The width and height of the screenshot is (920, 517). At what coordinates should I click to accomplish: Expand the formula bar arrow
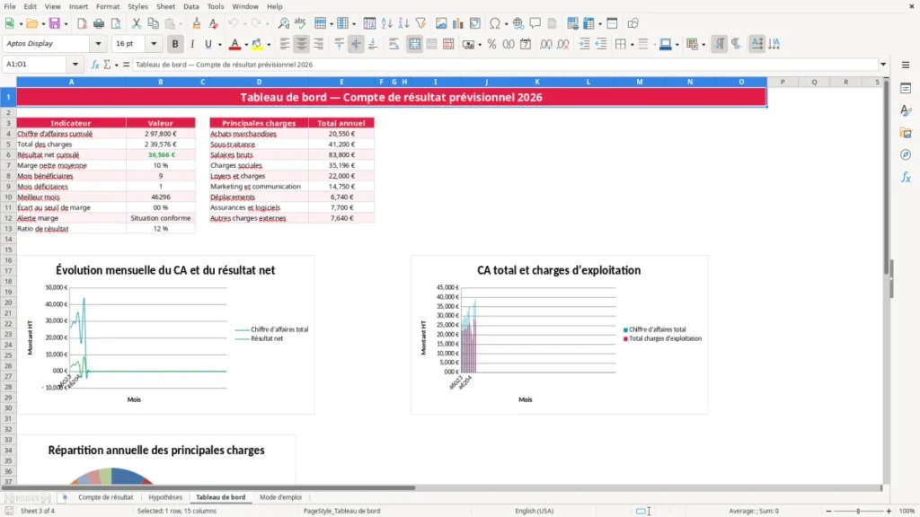[x=883, y=65]
